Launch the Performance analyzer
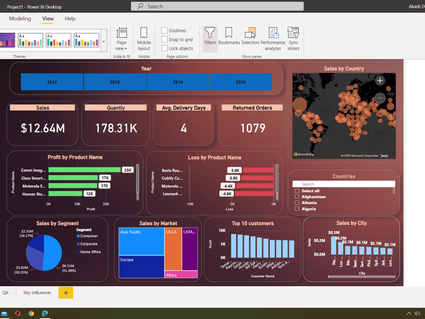Viewport: 425px width, 319px height. [x=273, y=37]
